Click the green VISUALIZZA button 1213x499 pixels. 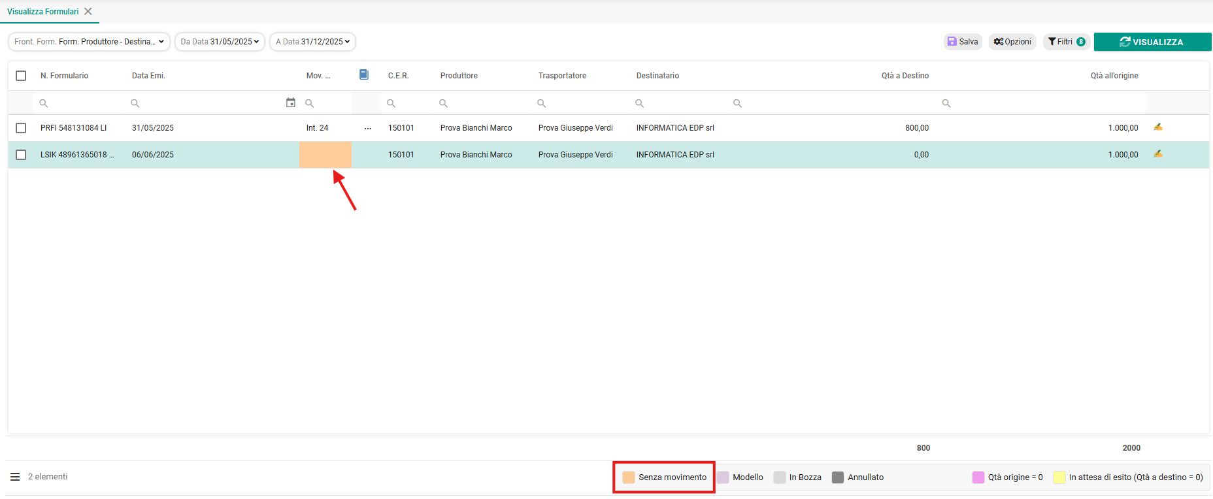(x=1152, y=42)
